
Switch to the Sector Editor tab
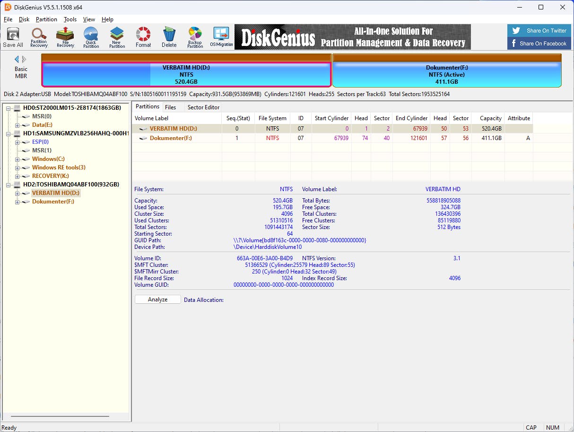pos(203,107)
